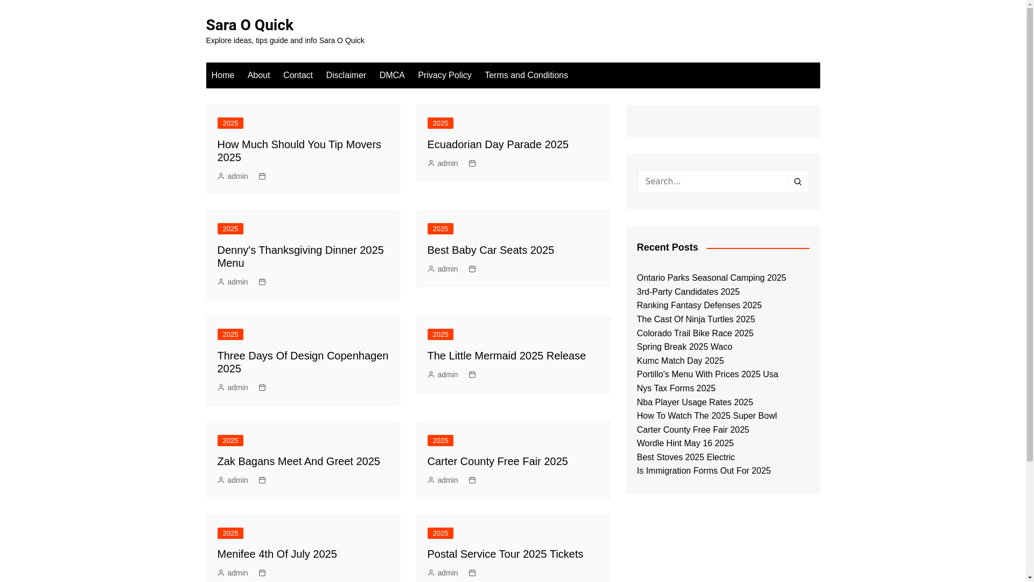Open Denny's Thanksgiving Dinner 2025 Menu post
Image resolution: width=1034 pixels, height=582 pixels.
[301, 257]
